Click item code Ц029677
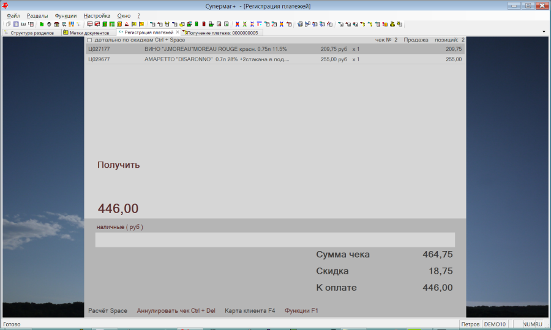 tap(99, 59)
